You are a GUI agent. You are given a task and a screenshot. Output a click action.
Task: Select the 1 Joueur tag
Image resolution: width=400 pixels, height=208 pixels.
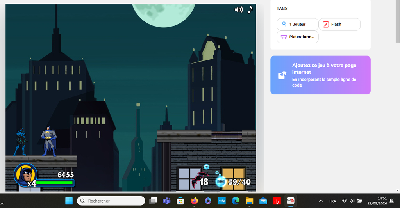point(297,24)
